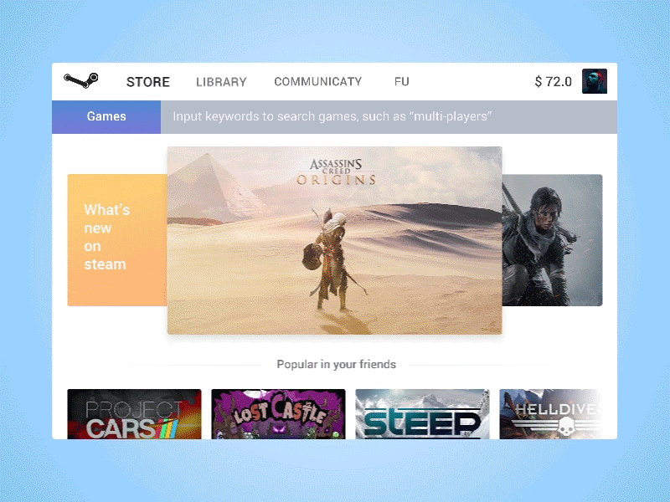Switch to the STORE tab

(x=148, y=81)
